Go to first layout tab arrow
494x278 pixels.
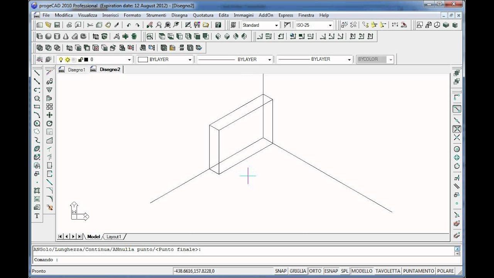click(61, 237)
